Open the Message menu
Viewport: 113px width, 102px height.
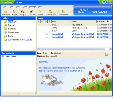click(32, 7)
